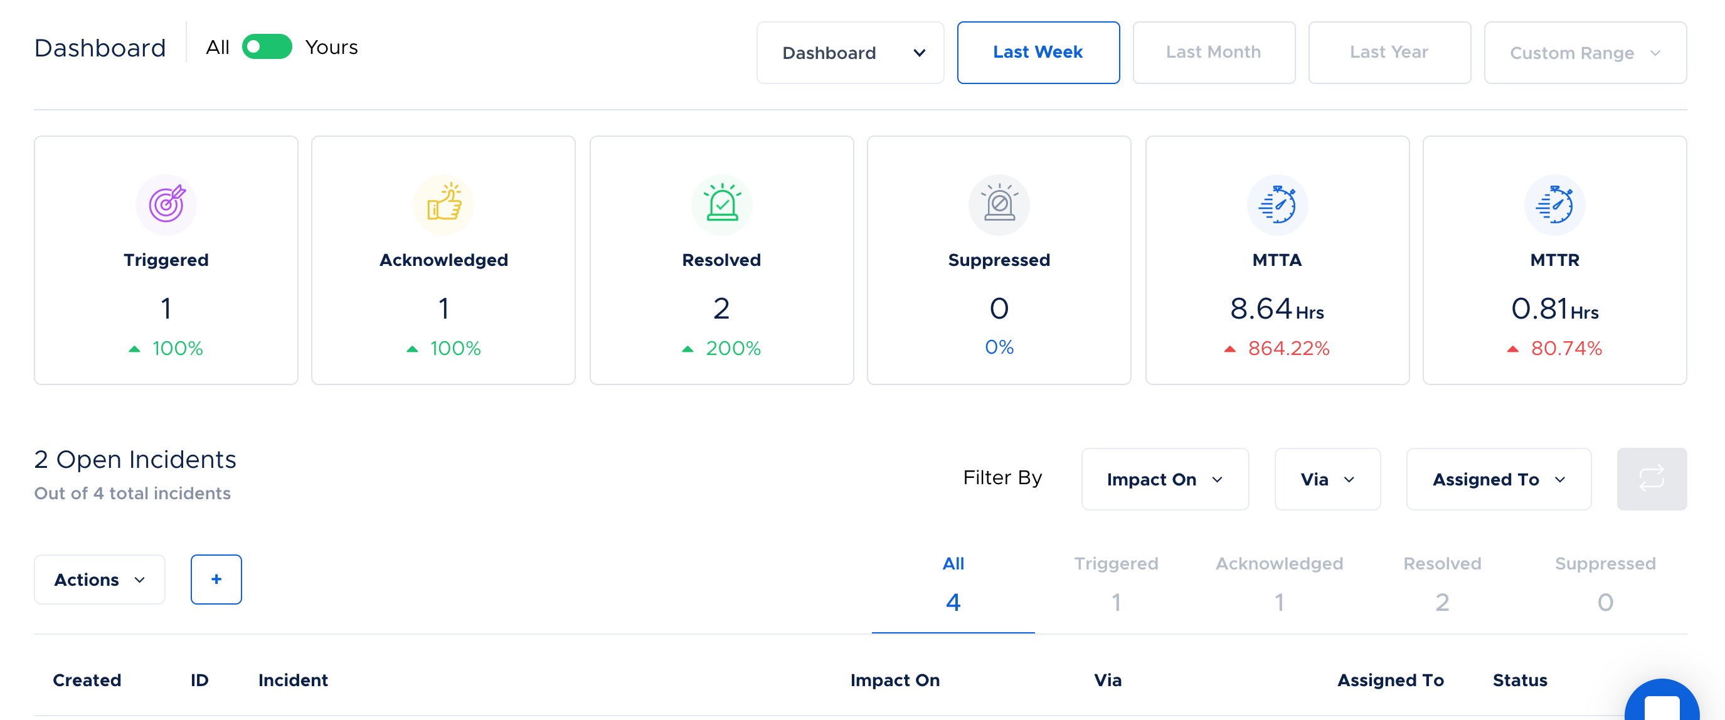Switch to the Resolved incidents tab

point(1441,583)
